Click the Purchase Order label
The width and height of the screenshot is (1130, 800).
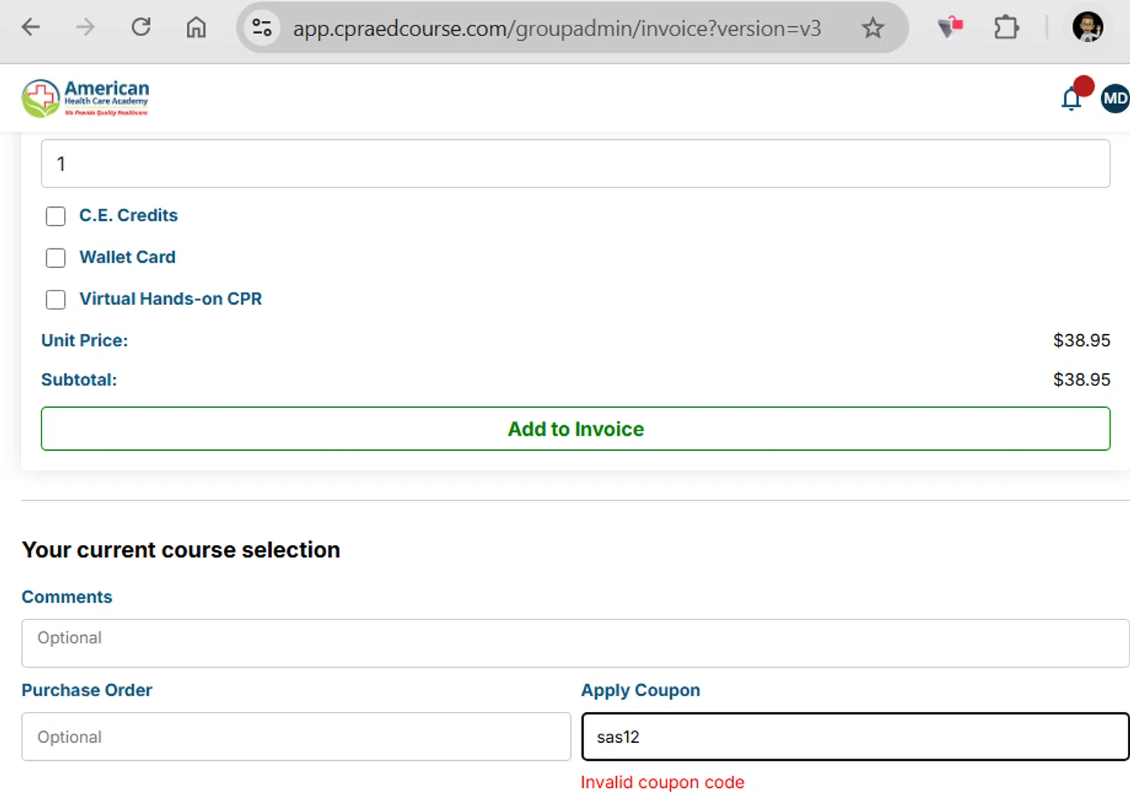tap(87, 690)
